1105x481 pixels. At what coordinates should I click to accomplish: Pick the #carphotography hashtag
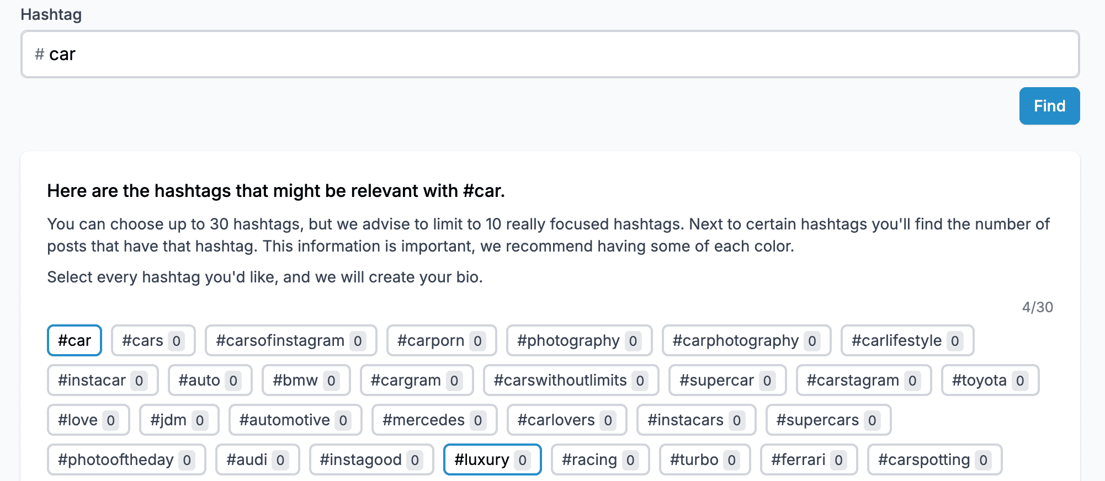tap(746, 340)
